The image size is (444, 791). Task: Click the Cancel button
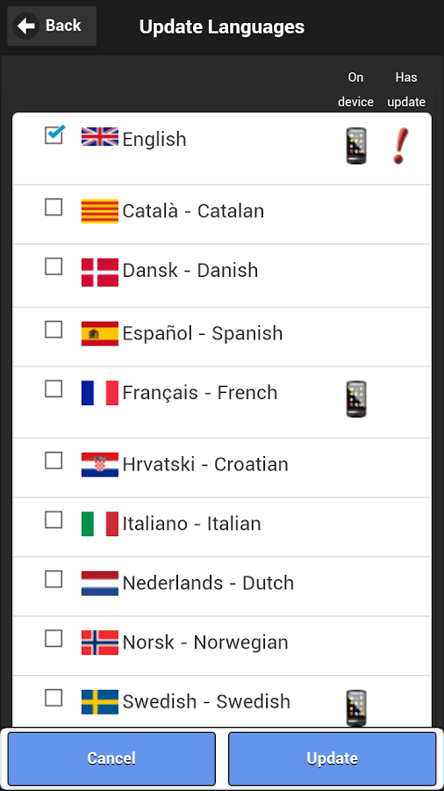pyautogui.click(x=111, y=758)
